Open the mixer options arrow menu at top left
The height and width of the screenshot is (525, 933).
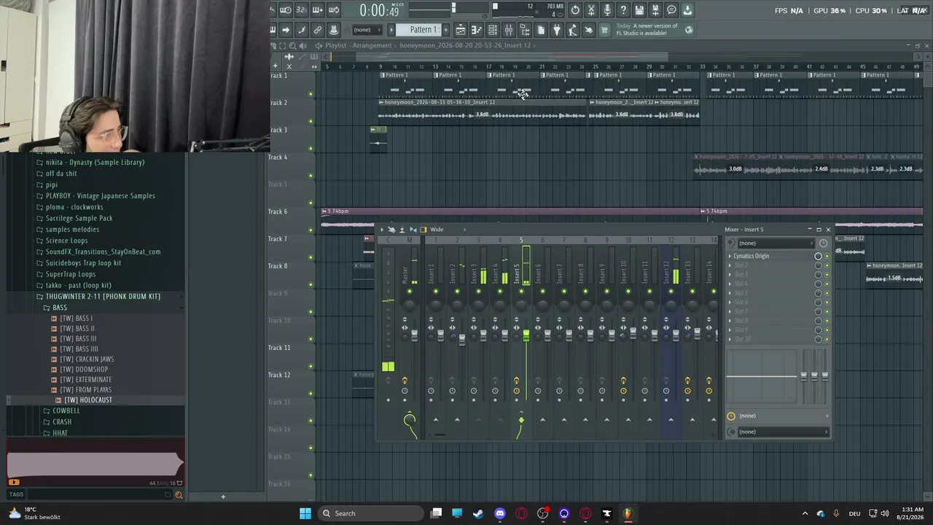pyautogui.click(x=381, y=230)
